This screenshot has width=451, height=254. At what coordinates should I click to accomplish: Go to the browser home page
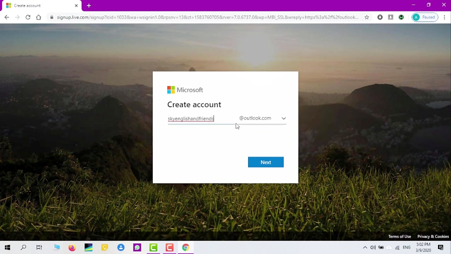click(39, 17)
